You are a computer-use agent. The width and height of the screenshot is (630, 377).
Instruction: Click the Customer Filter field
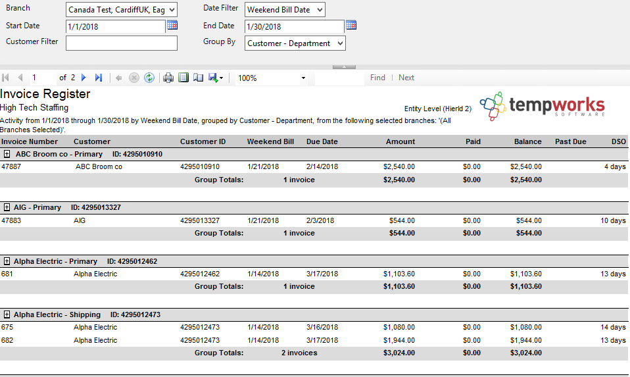tap(122, 43)
